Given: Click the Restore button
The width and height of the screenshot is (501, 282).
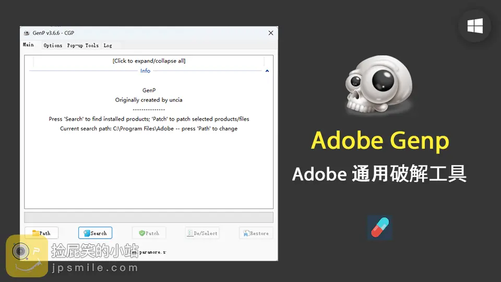Looking at the screenshot, I should (256, 233).
